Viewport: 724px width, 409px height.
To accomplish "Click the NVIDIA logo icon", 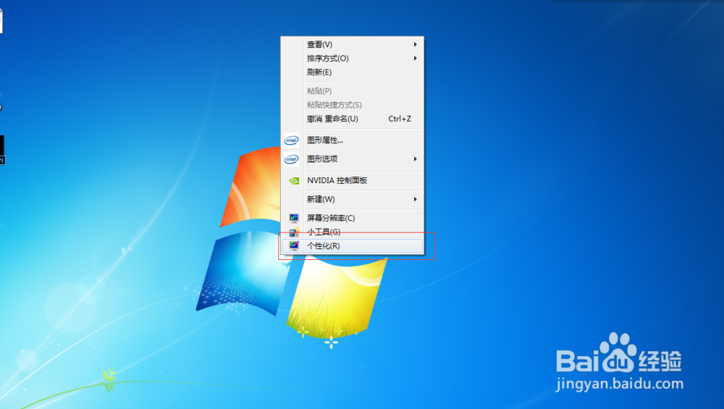I will tap(294, 180).
